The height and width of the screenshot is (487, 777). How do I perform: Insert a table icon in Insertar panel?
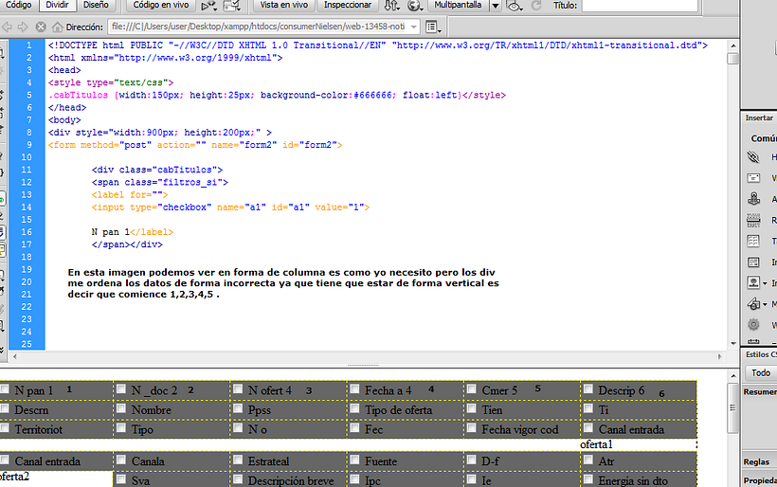pos(753,241)
